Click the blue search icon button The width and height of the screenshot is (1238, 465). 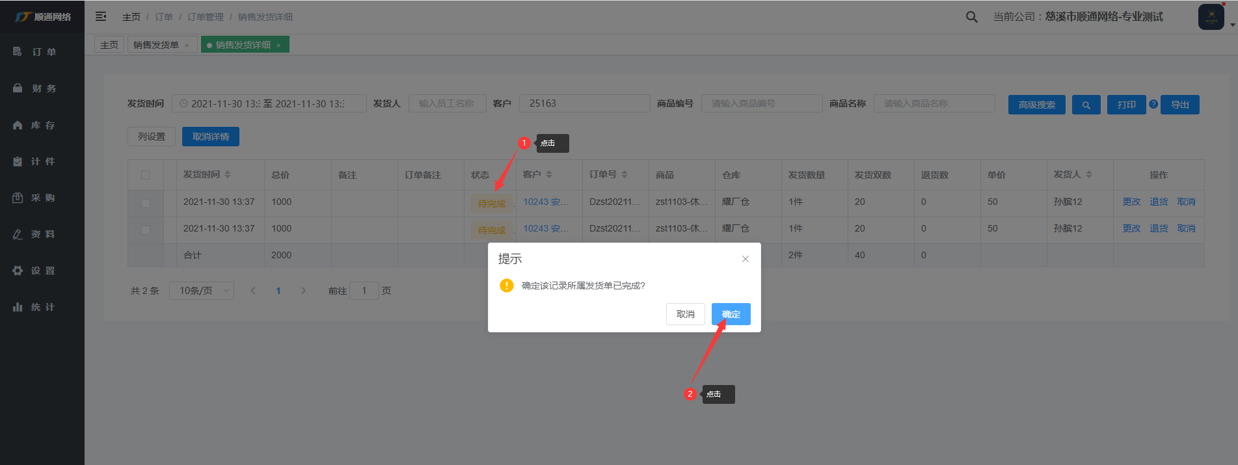pos(1086,105)
